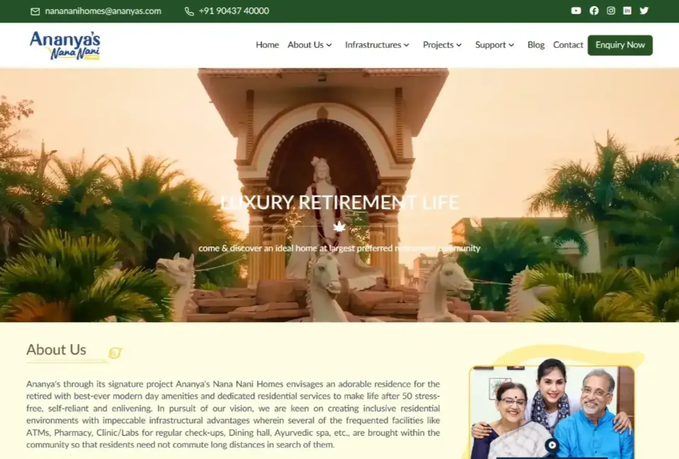Viewport: 679px width, 459px height.
Task: Open the Facebook social icon
Action: pos(594,11)
